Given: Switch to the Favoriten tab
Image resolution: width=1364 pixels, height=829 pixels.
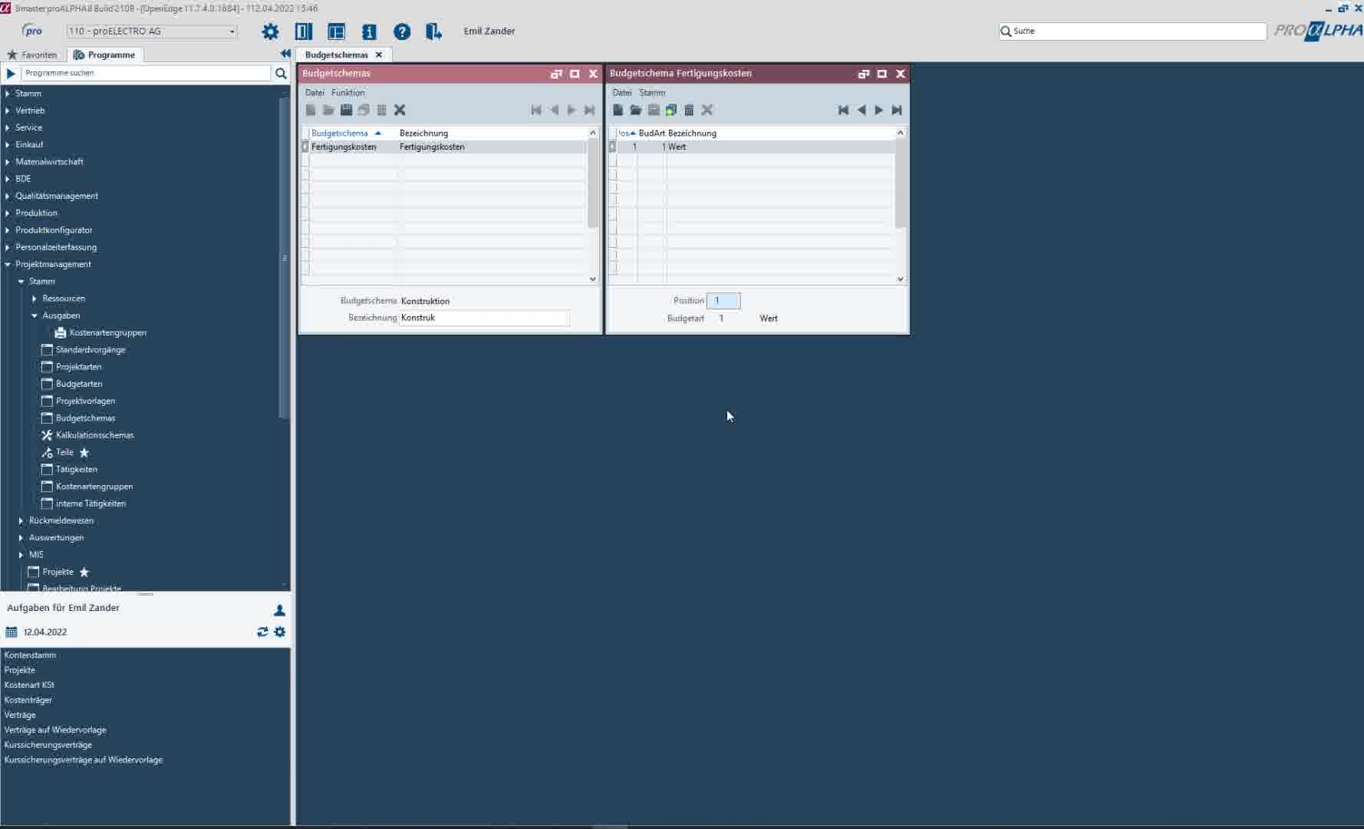Looking at the screenshot, I should pyautogui.click(x=32, y=54).
